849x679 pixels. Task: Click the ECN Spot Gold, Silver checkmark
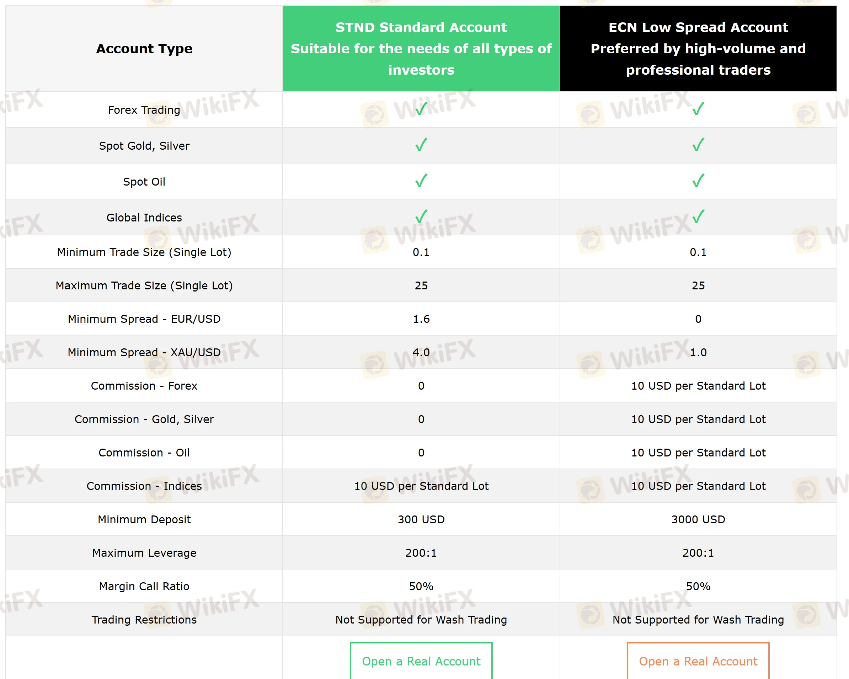698,145
